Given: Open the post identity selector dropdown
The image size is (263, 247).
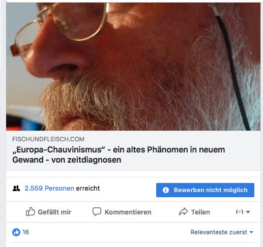Looking at the screenshot, I should 243,212.
